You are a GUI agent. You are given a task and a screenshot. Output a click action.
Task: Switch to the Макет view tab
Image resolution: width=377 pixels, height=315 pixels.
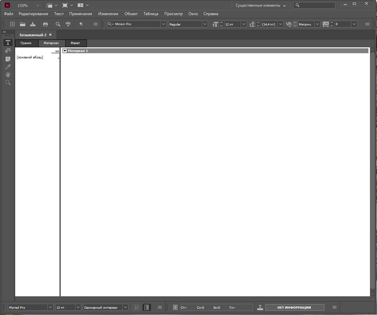click(75, 43)
